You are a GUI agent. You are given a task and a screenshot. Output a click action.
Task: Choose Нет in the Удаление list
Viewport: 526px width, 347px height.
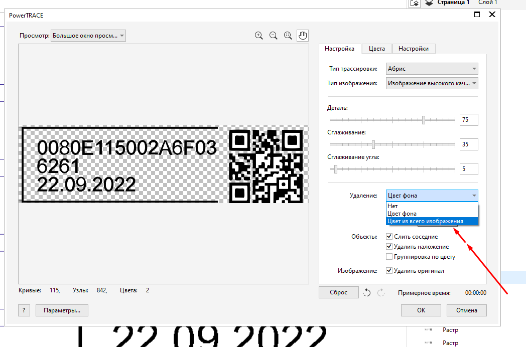432,206
